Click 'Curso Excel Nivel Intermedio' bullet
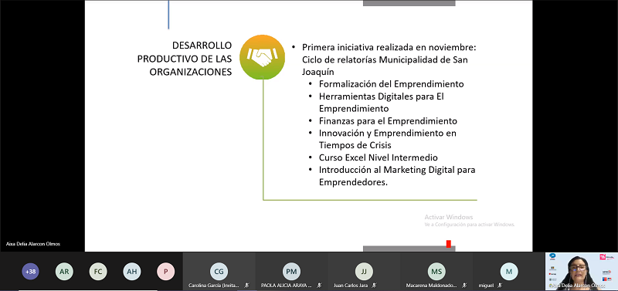 379,157
